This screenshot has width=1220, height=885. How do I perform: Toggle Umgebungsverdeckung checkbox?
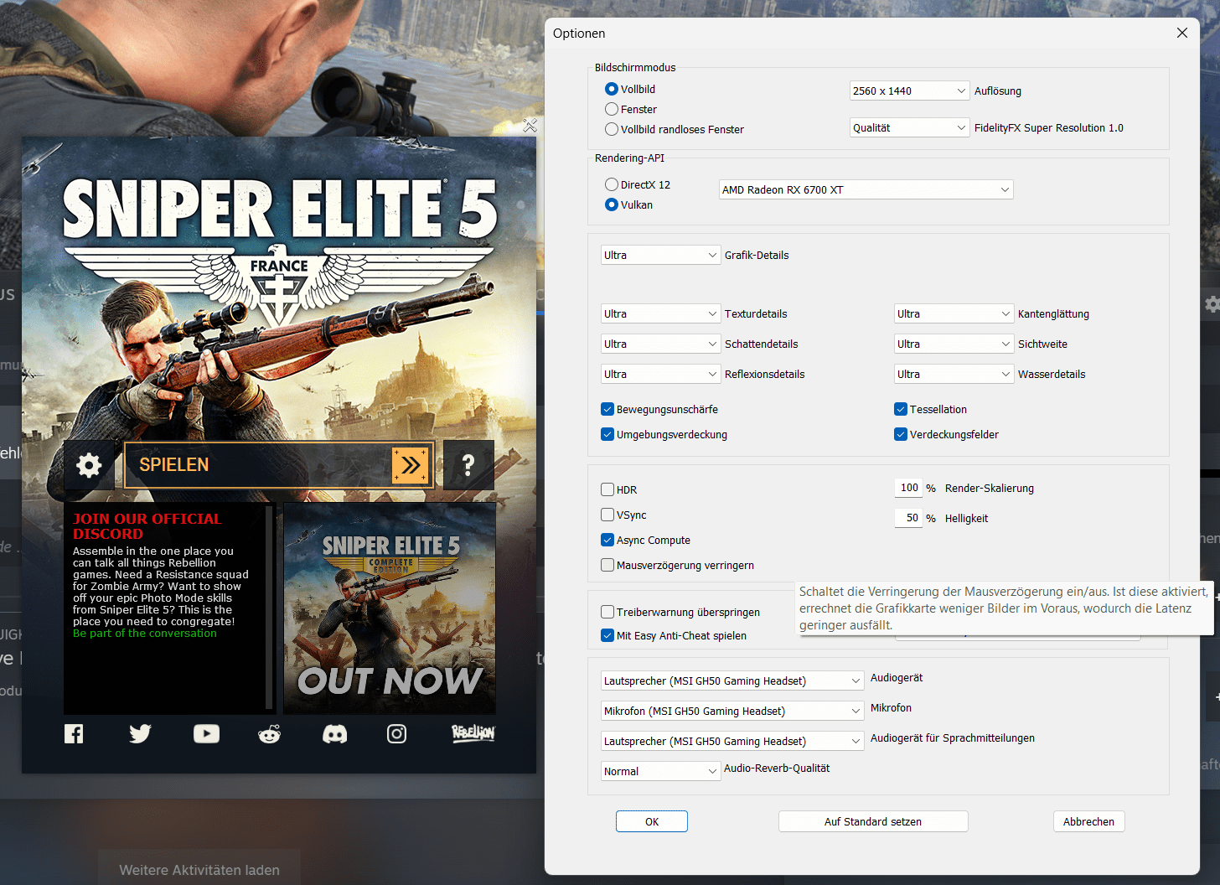[607, 434]
